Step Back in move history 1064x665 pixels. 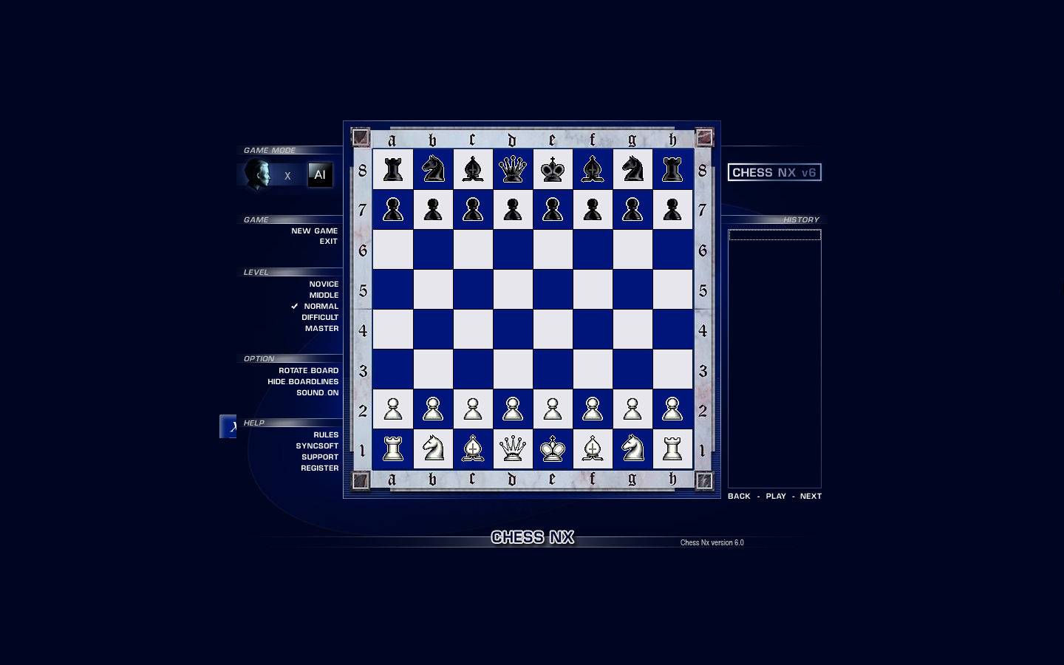739,496
